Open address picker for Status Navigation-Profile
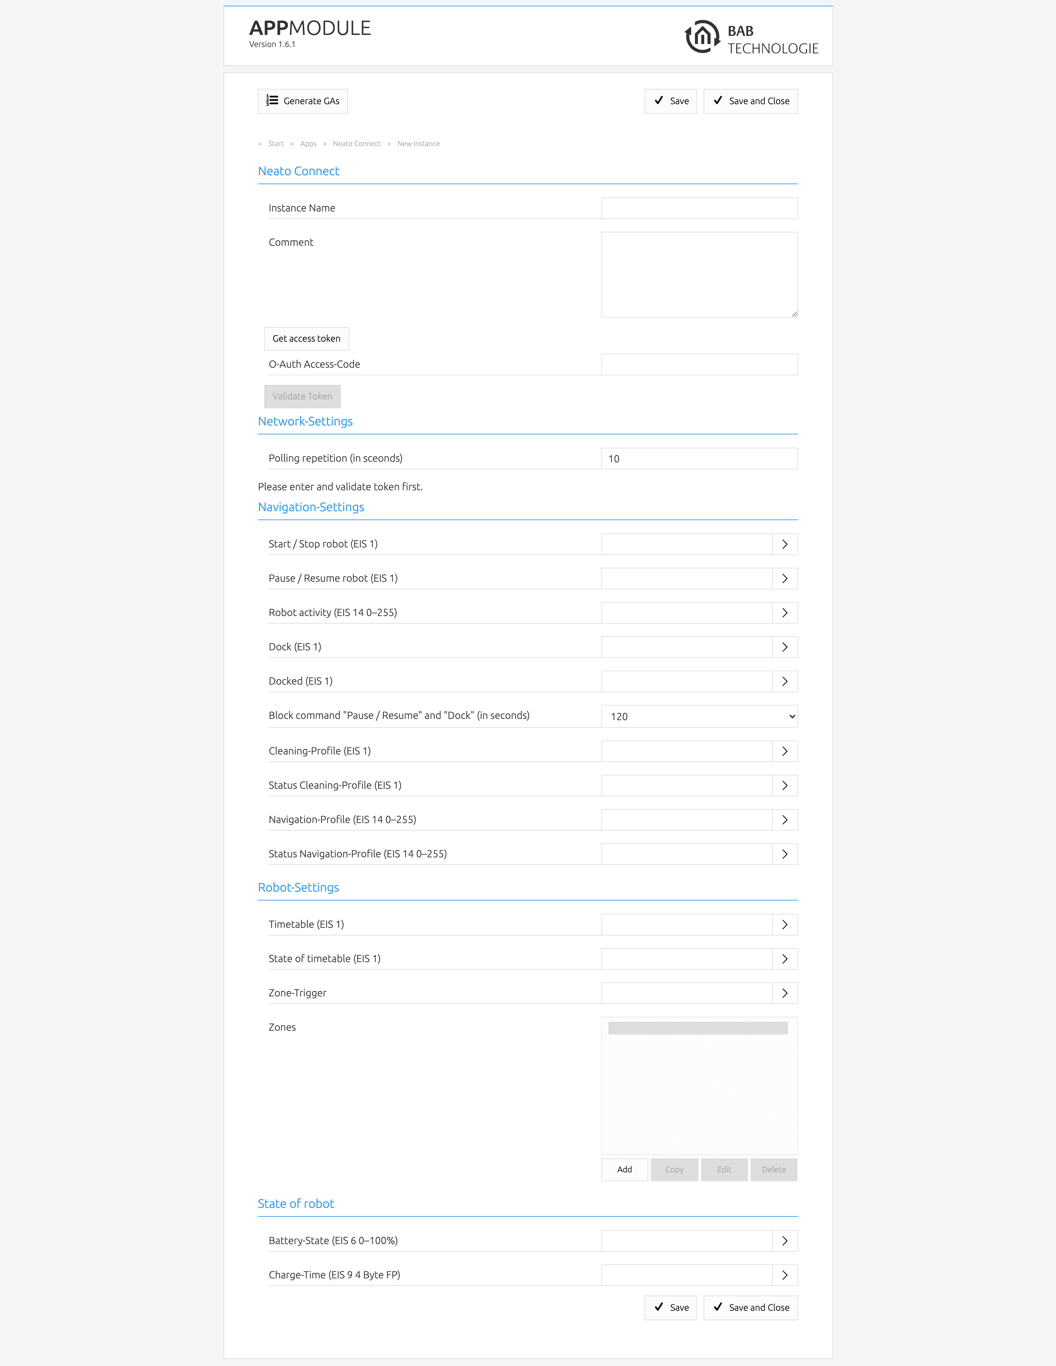1056x1366 pixels. 785,854
